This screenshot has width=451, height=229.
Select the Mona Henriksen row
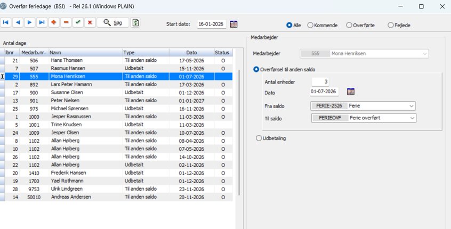116,77
